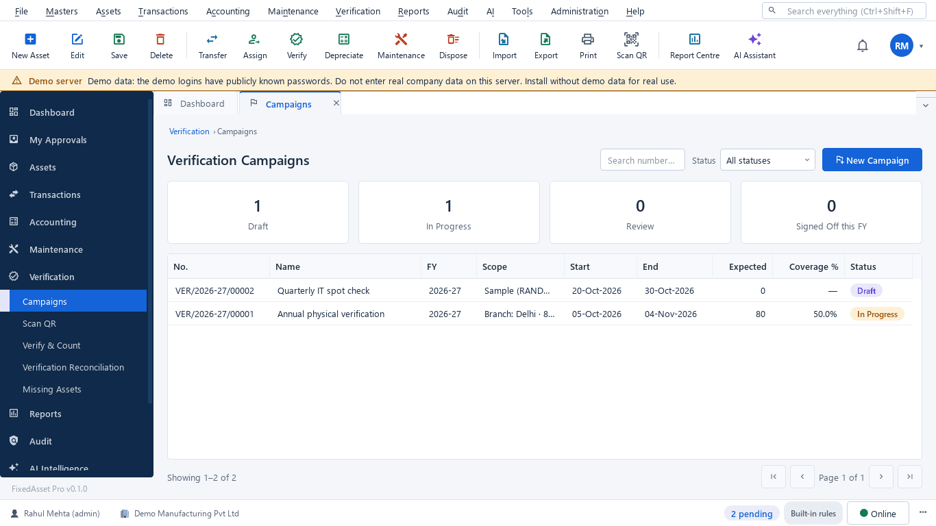Open the Status filter dropdown
Screen dimensions: 936x526
(767, 160)
